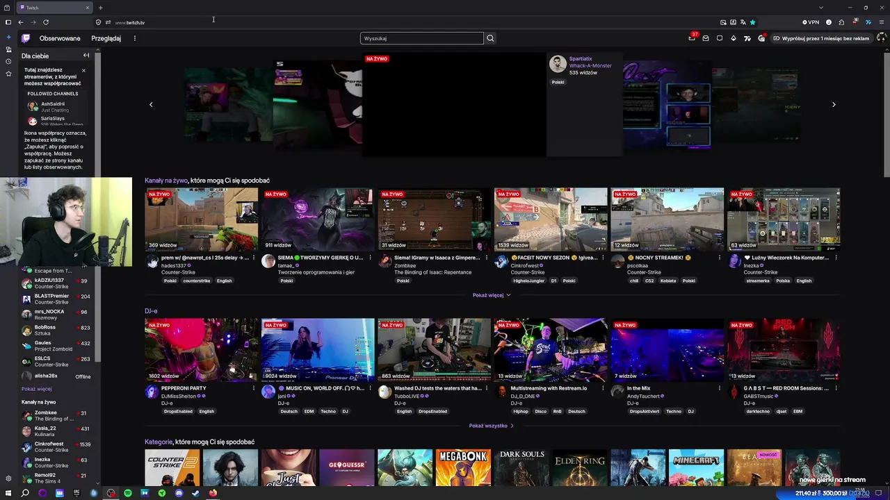The image size is (890, 500).
Task: Open the Kanały na żywo link
Action: pos(166,181)
